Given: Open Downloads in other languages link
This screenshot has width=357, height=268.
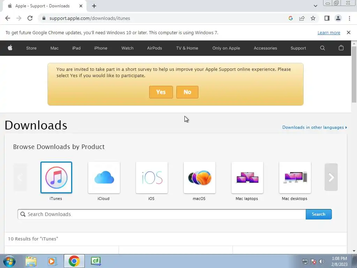Looking at the screenshot, I should click(315, 127).
